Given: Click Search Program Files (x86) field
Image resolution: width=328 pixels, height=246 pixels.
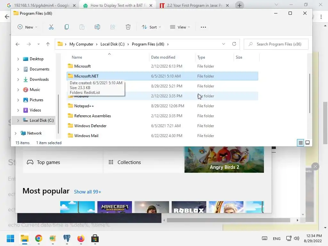Looking at the screenshot, I should 276,44.
